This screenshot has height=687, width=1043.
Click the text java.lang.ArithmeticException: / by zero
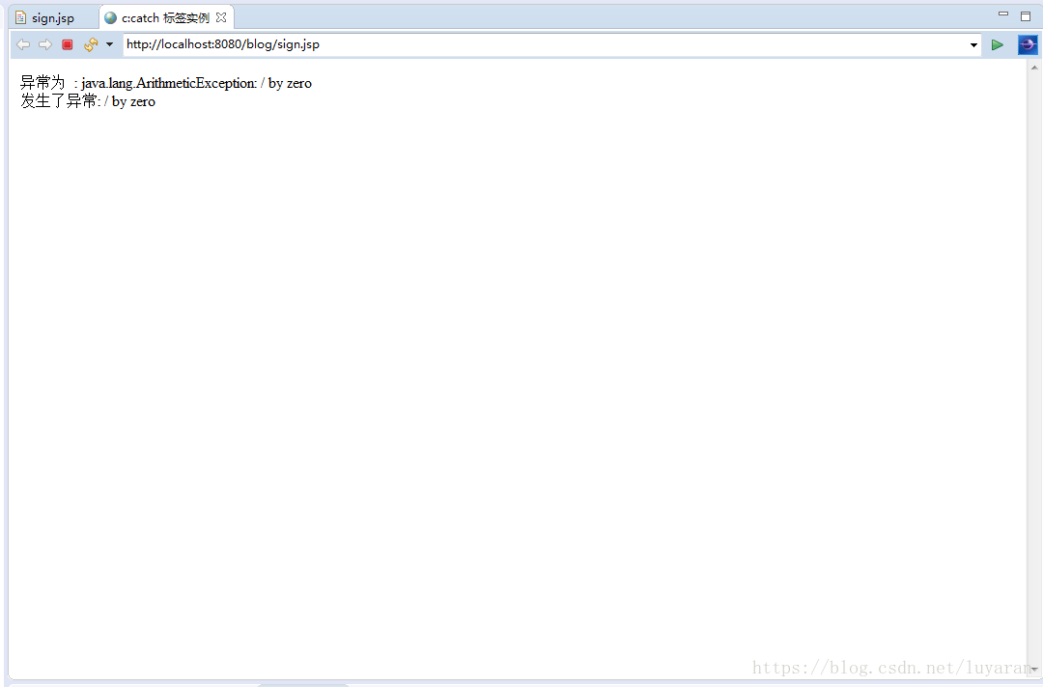196,83
